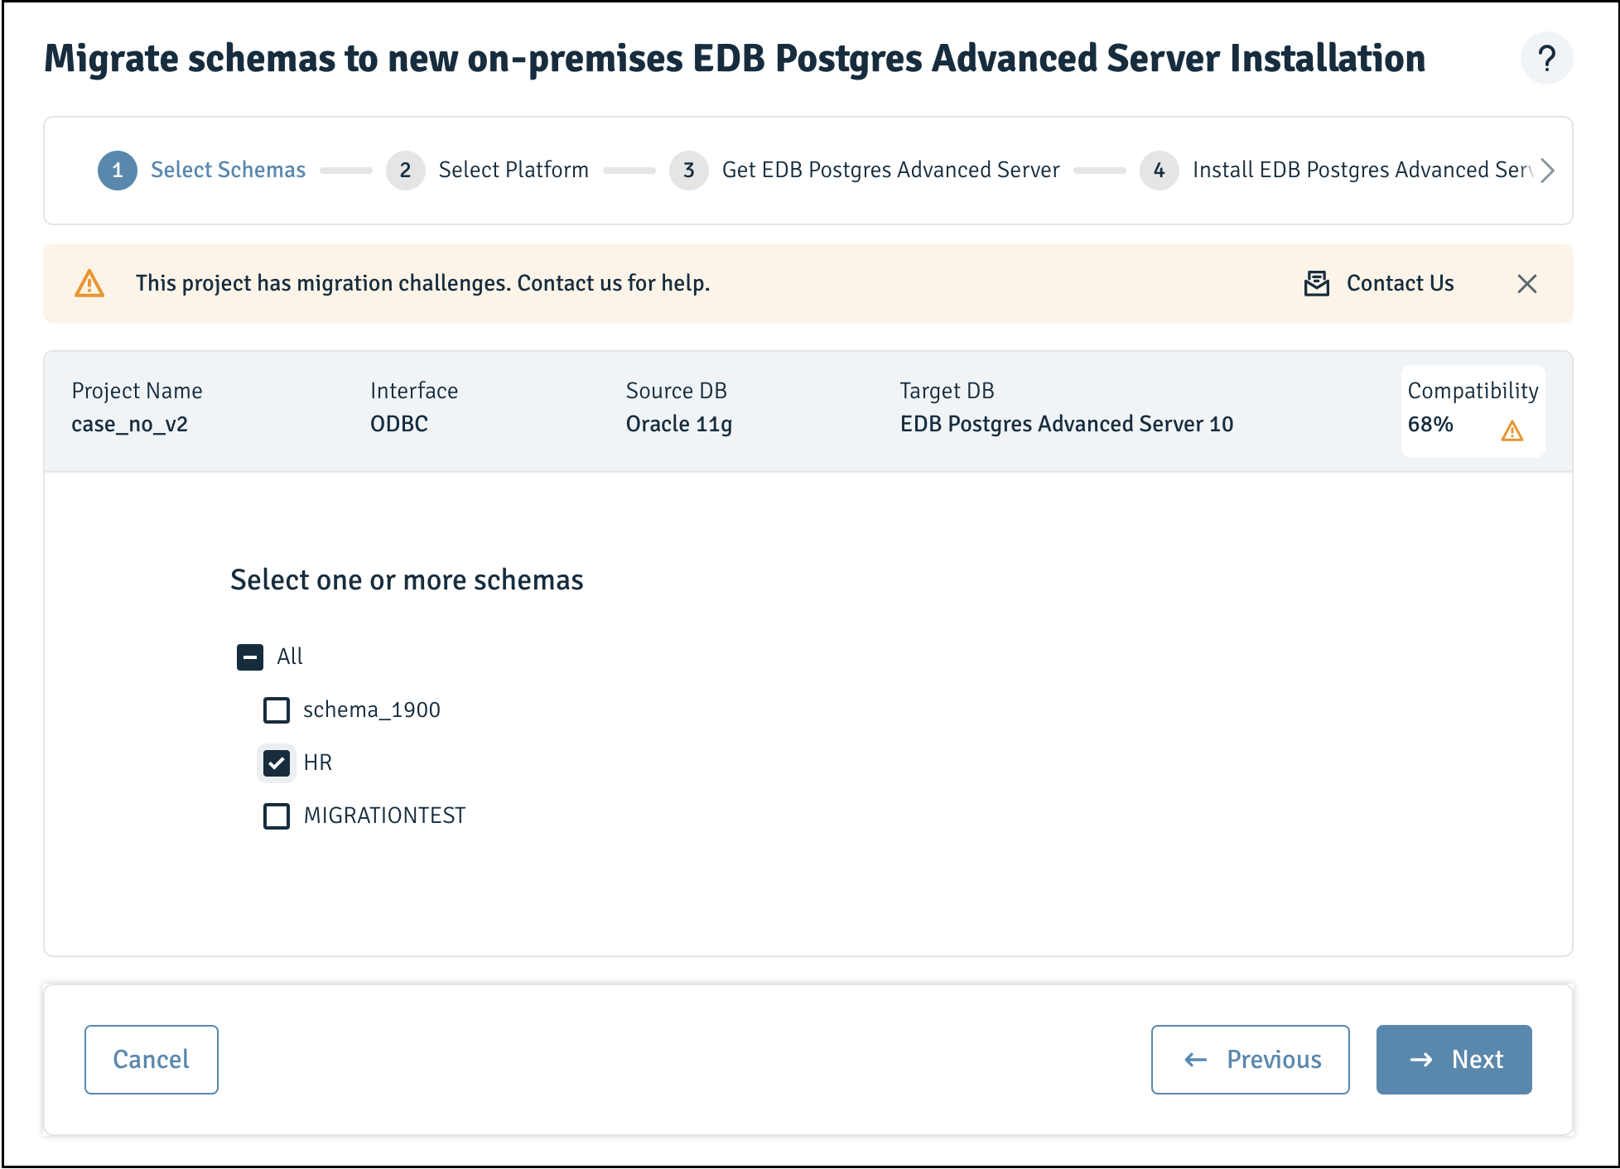Click the Previous button
This screenshot has width=1620, height=1169.
click(x=1251, y=1060)
